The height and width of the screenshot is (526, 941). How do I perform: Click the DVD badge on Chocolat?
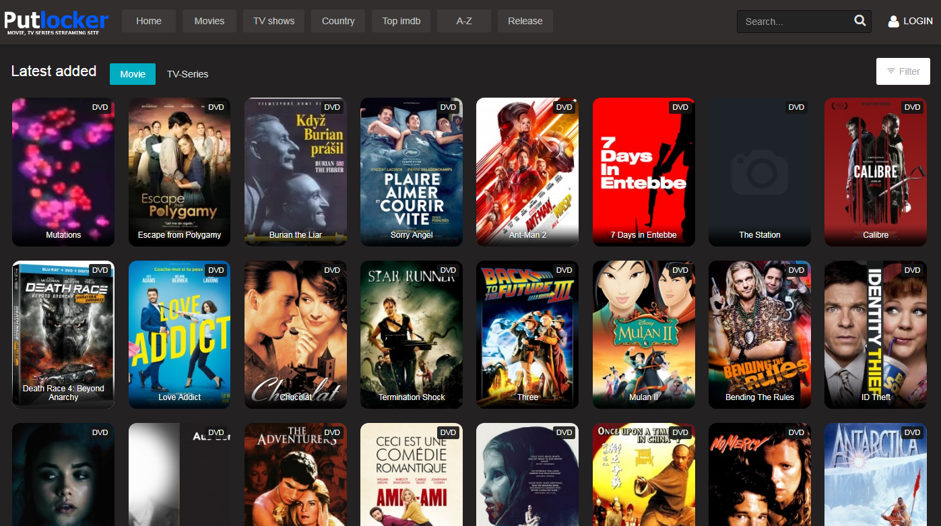click(332, 270)
